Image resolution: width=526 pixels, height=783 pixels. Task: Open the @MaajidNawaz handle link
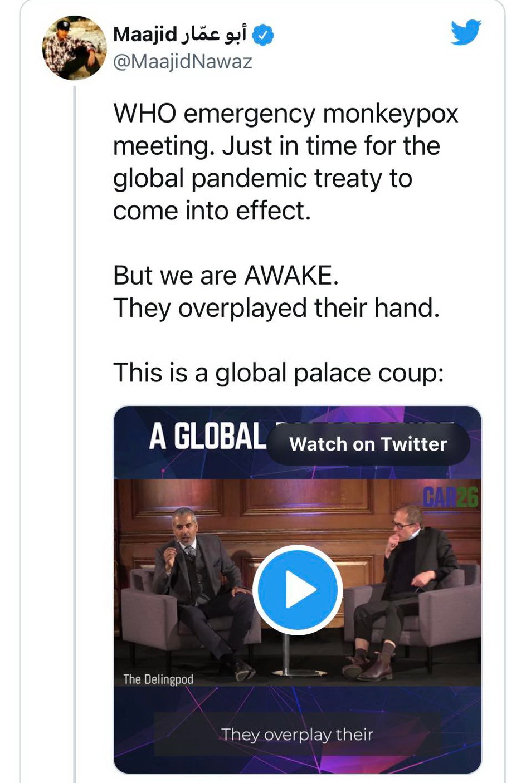point(182,61)
